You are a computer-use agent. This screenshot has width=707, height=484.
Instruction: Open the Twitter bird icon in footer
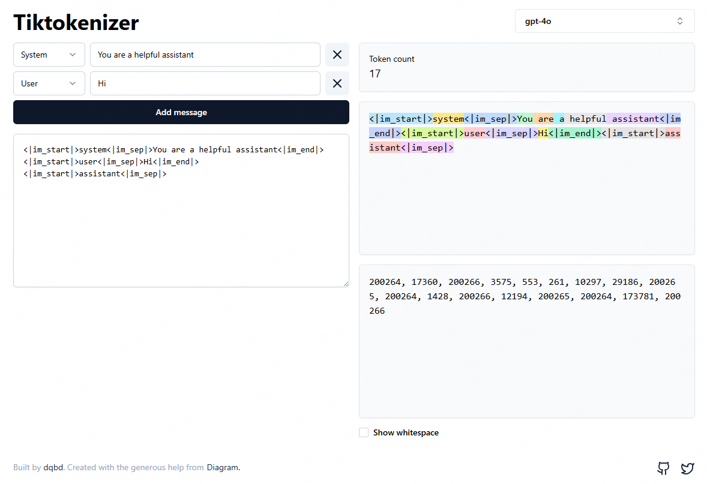point(687,468)
